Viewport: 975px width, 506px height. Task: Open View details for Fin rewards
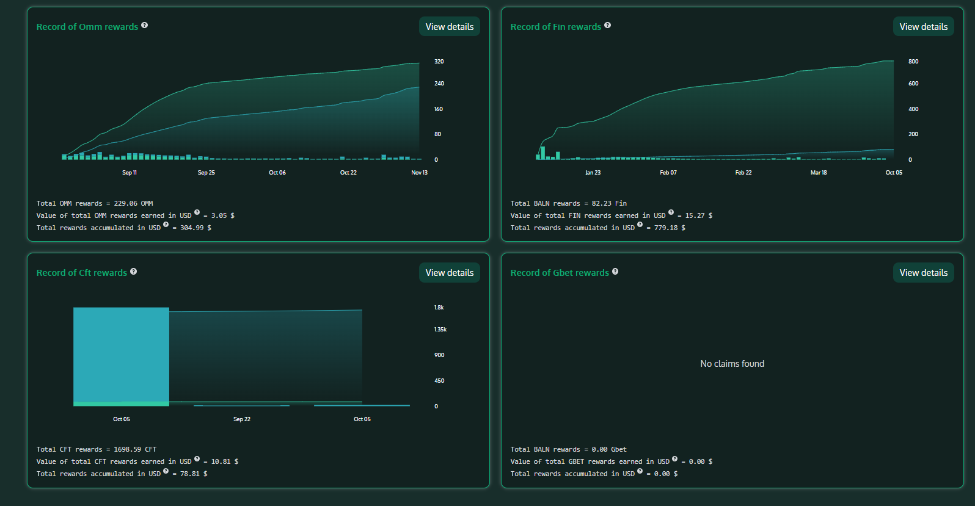tap(923, 27)
